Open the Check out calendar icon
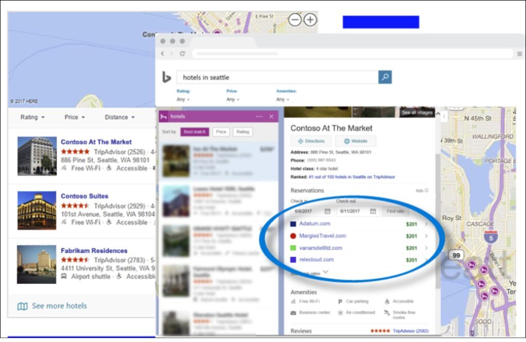This screenshot has width=526, height=342. coord(373,211)
